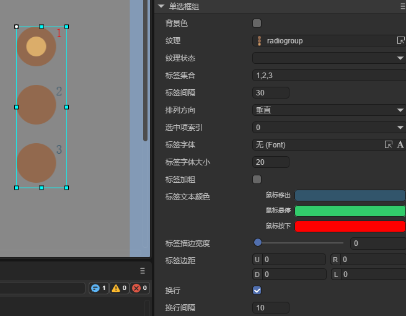Enable the 标签加粗 checkbox
Image resolution: width=406 pixels, height=316 pixels.
(257, 180)
